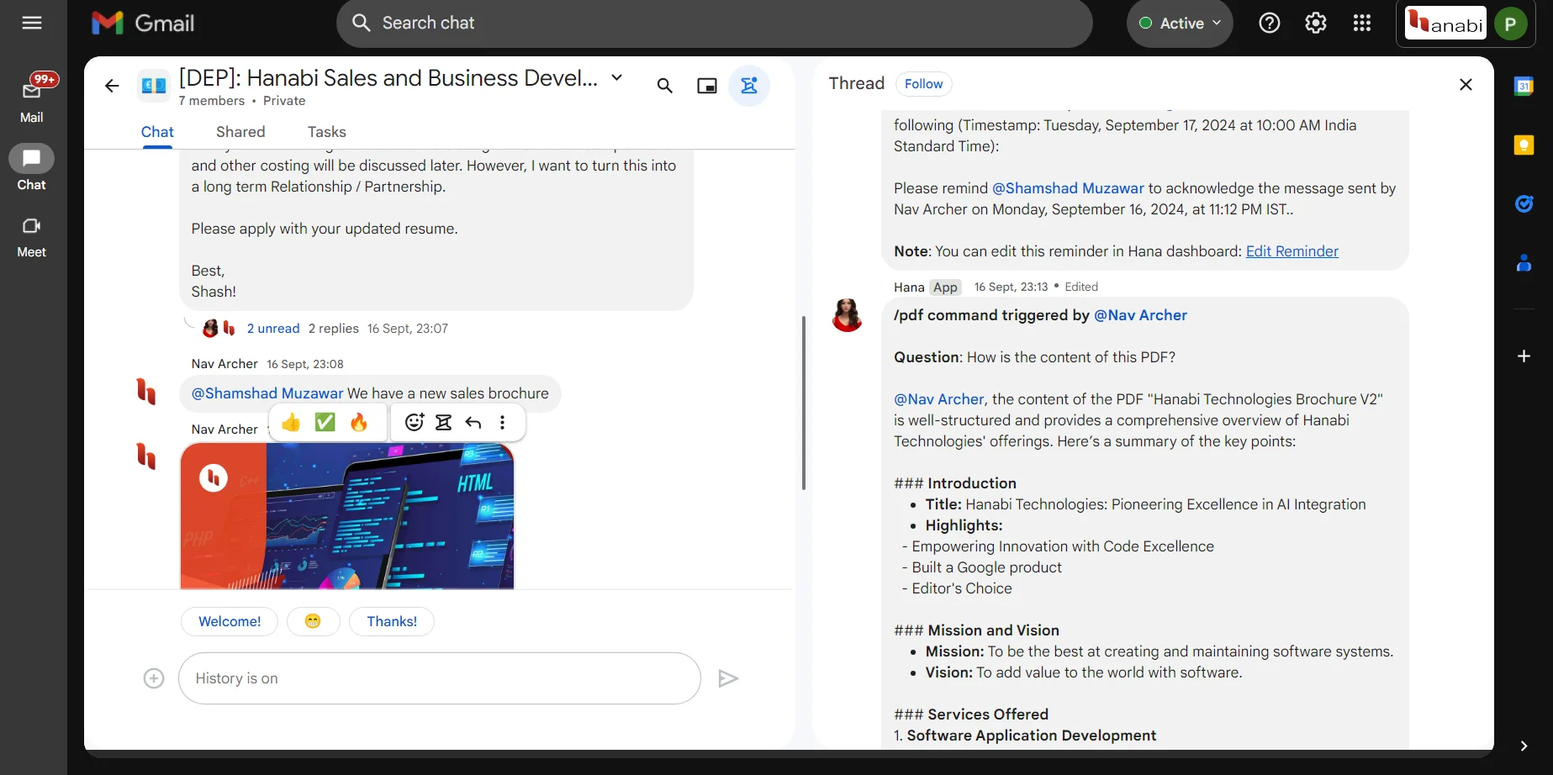The image size is (1553, 775).
Task: Open Google Tasks side panel
Action: tap(1524, 203)
